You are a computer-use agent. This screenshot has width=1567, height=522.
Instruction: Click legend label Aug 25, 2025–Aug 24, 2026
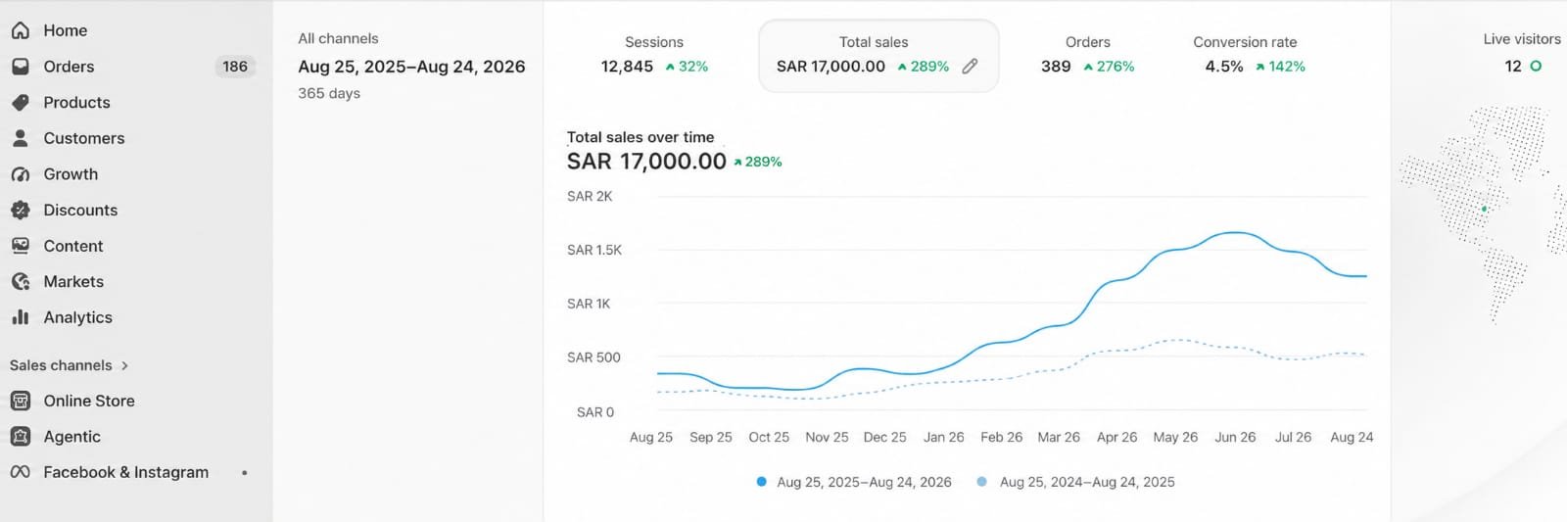point(864,482)
